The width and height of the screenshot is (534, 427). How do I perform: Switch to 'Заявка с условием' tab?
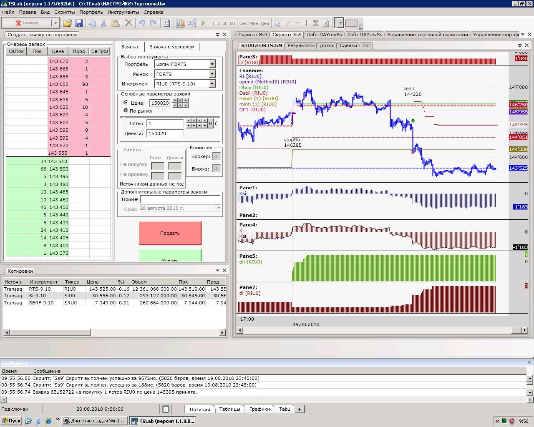(171, 47)
